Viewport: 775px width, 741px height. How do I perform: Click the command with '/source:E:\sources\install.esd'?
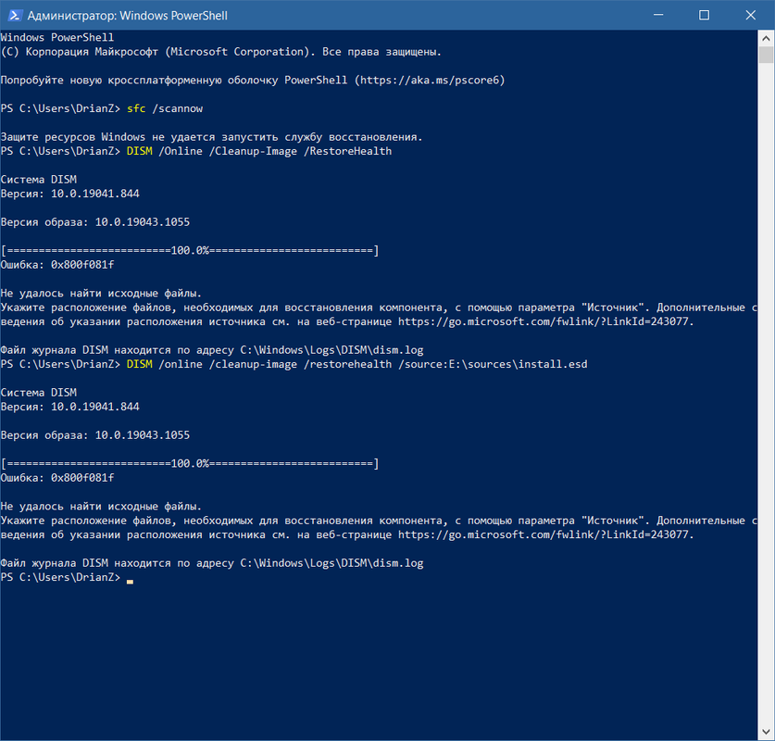point(356,364)
